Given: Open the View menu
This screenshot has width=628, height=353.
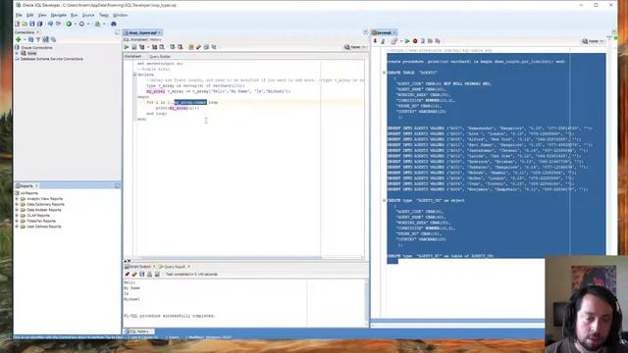Looking at the screenshot, I should click(42, 16).
